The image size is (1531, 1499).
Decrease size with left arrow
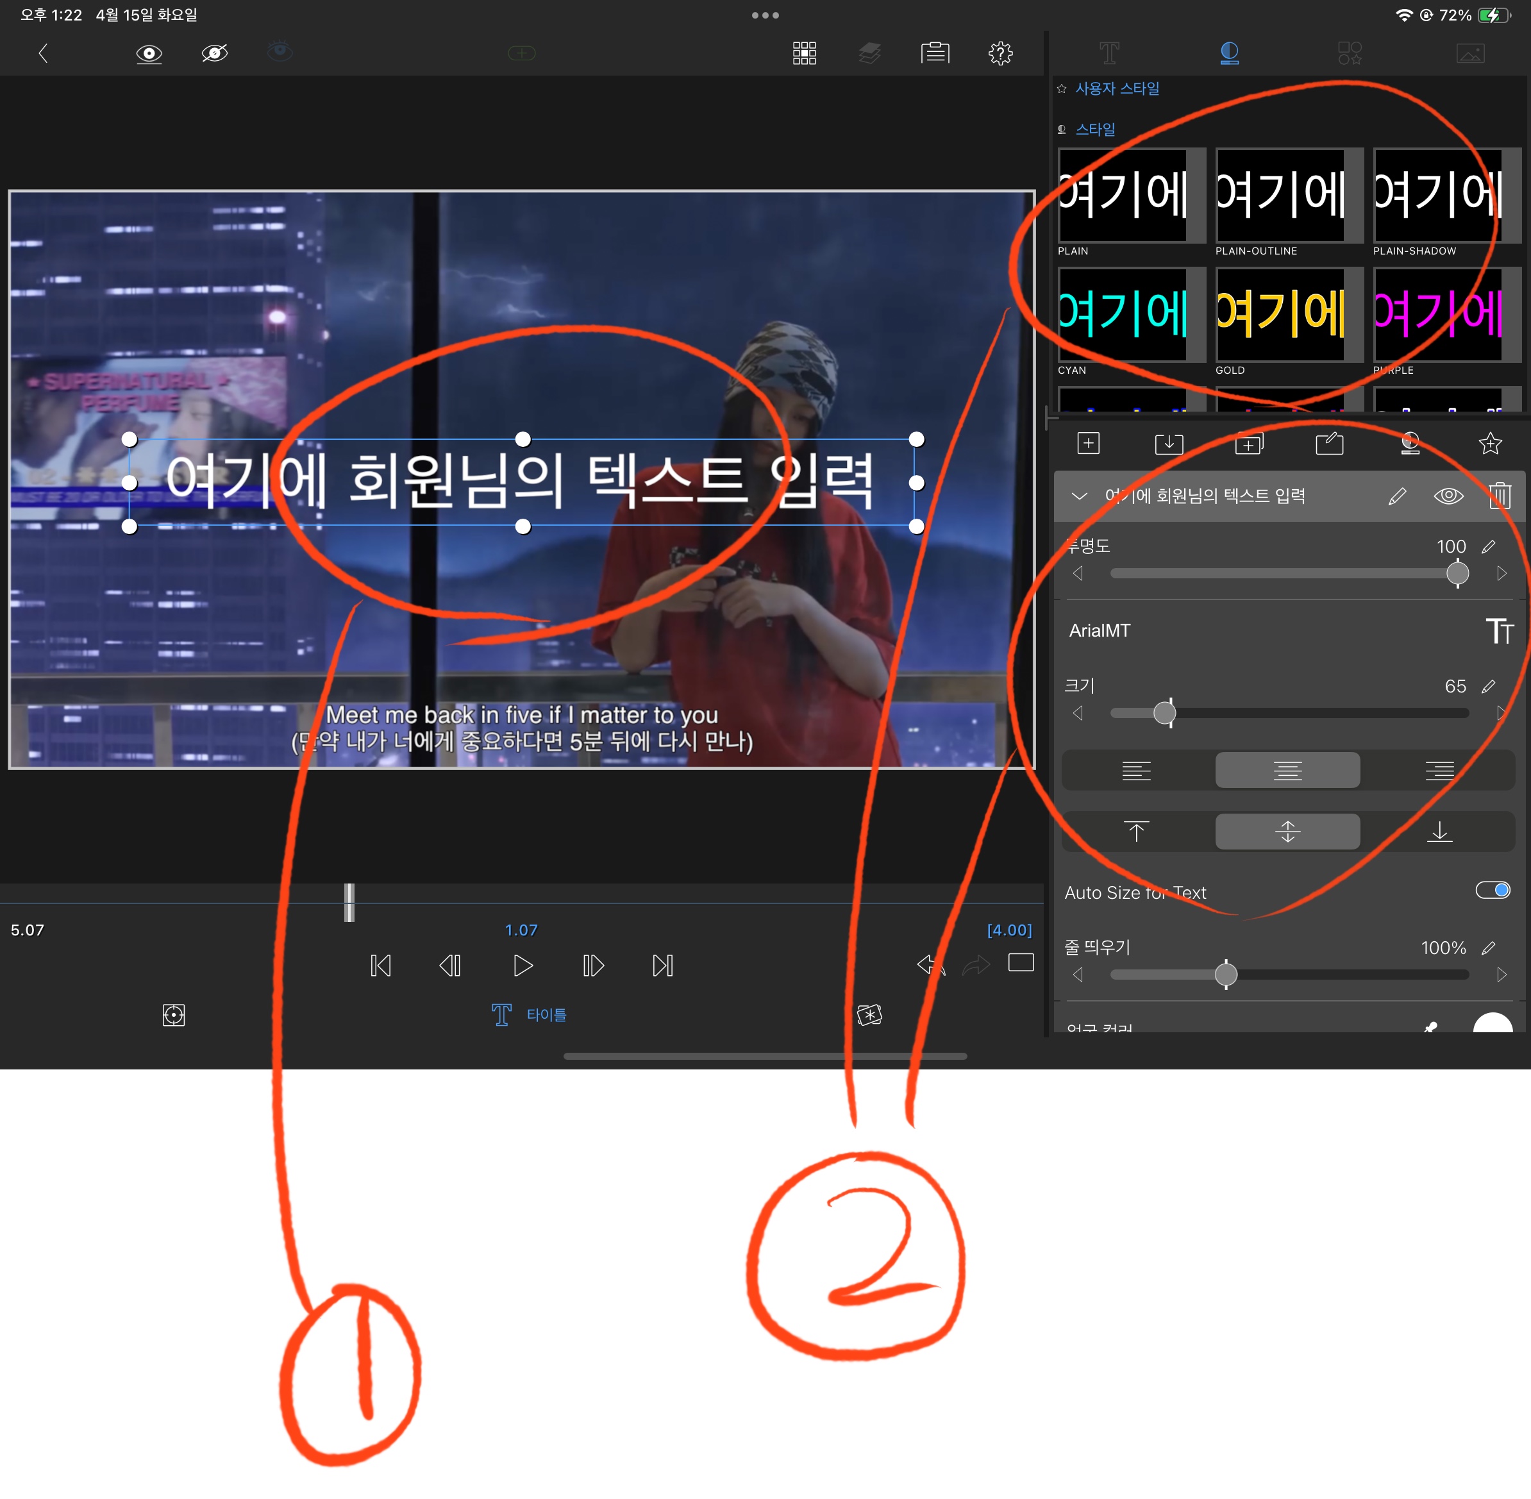point(1078,714)
